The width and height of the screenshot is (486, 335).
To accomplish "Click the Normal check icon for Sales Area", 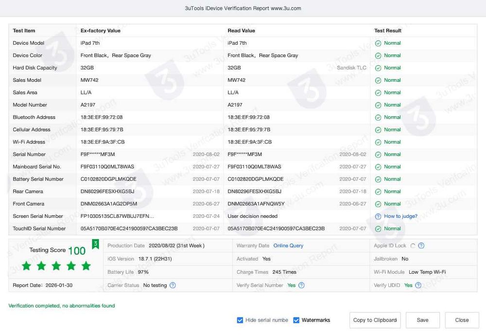I will click(x=378, y=93).
